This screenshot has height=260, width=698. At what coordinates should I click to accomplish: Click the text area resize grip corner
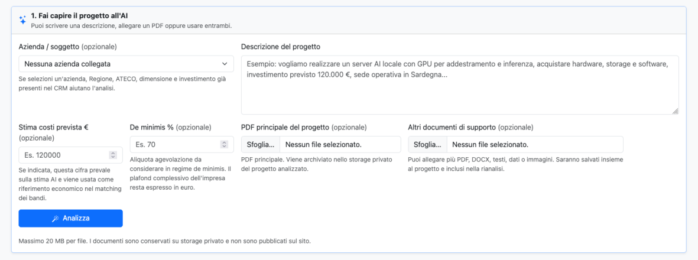pyautogui.click(x=675, y=111)
